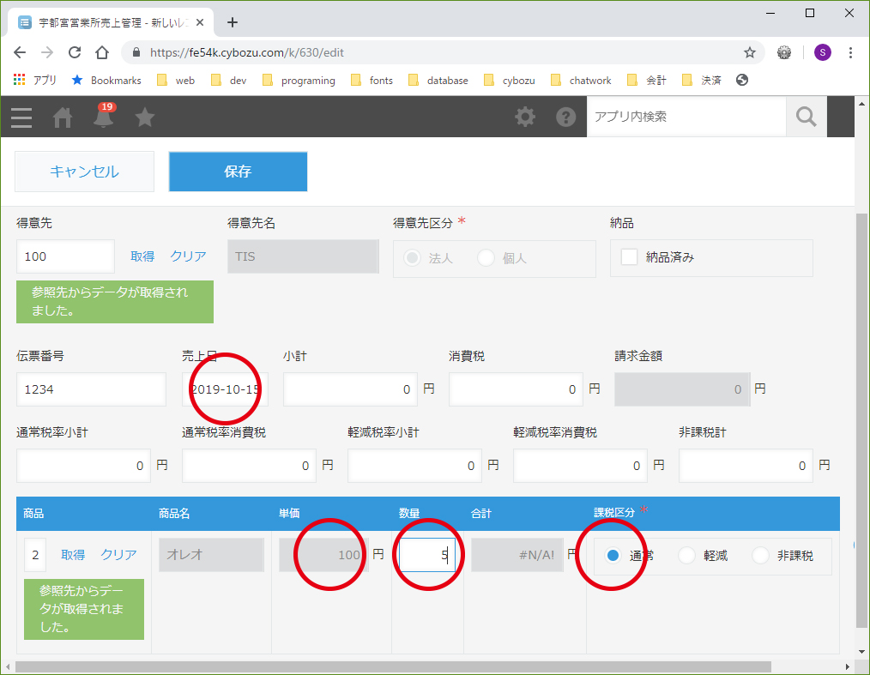The image size is (870, 675).
Task: Open the 決済 bookmark folder
Action: click(x=701, y=81)
